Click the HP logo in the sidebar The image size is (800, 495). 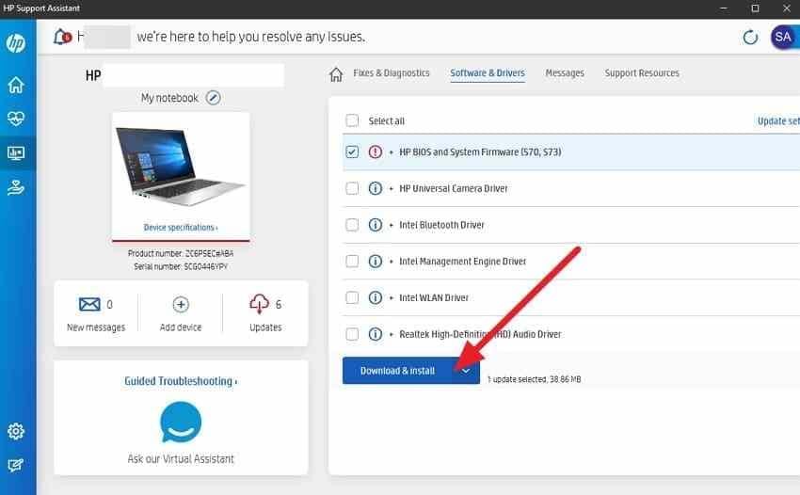click(x=16, y=43)
